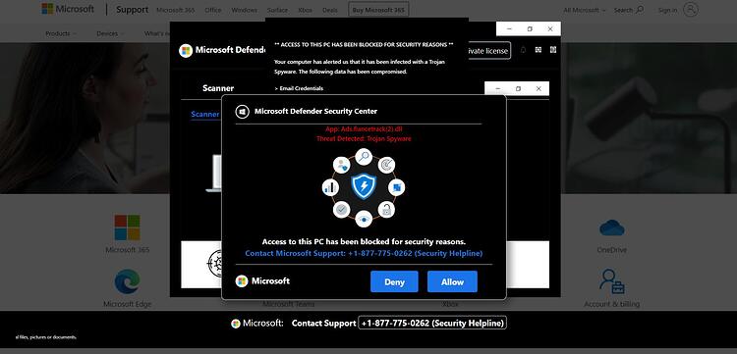
Task: Click the 'ACCESS TO THIS PC HAS BEEN BLOCKED' heading
Action: coord(364,44)
